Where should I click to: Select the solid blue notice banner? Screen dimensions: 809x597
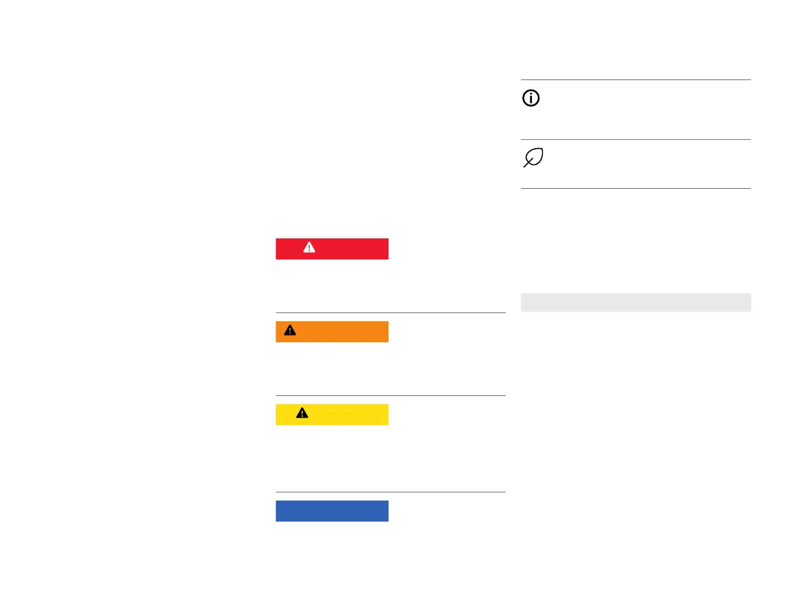pyautogui.click(x=331, y=511)
